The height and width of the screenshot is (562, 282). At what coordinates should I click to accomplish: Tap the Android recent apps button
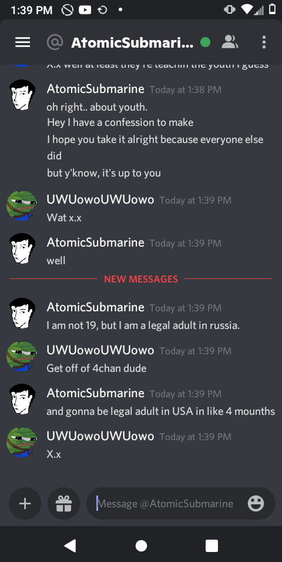pos(211,546)
